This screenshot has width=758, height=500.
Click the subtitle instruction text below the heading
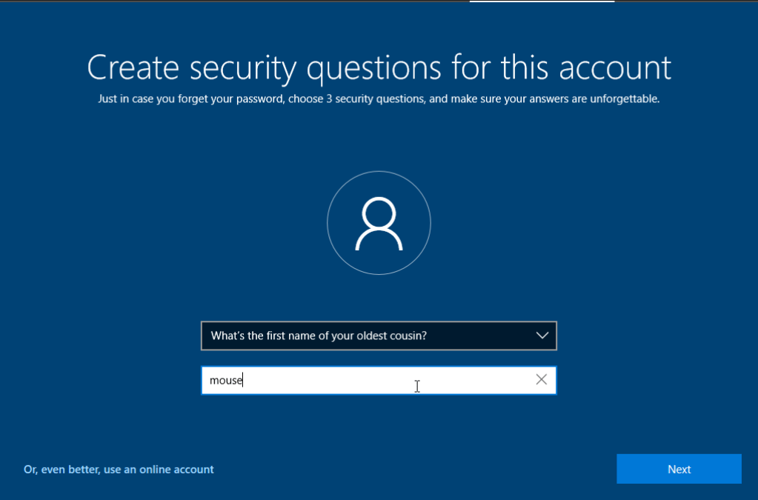[x=379, y=99]
